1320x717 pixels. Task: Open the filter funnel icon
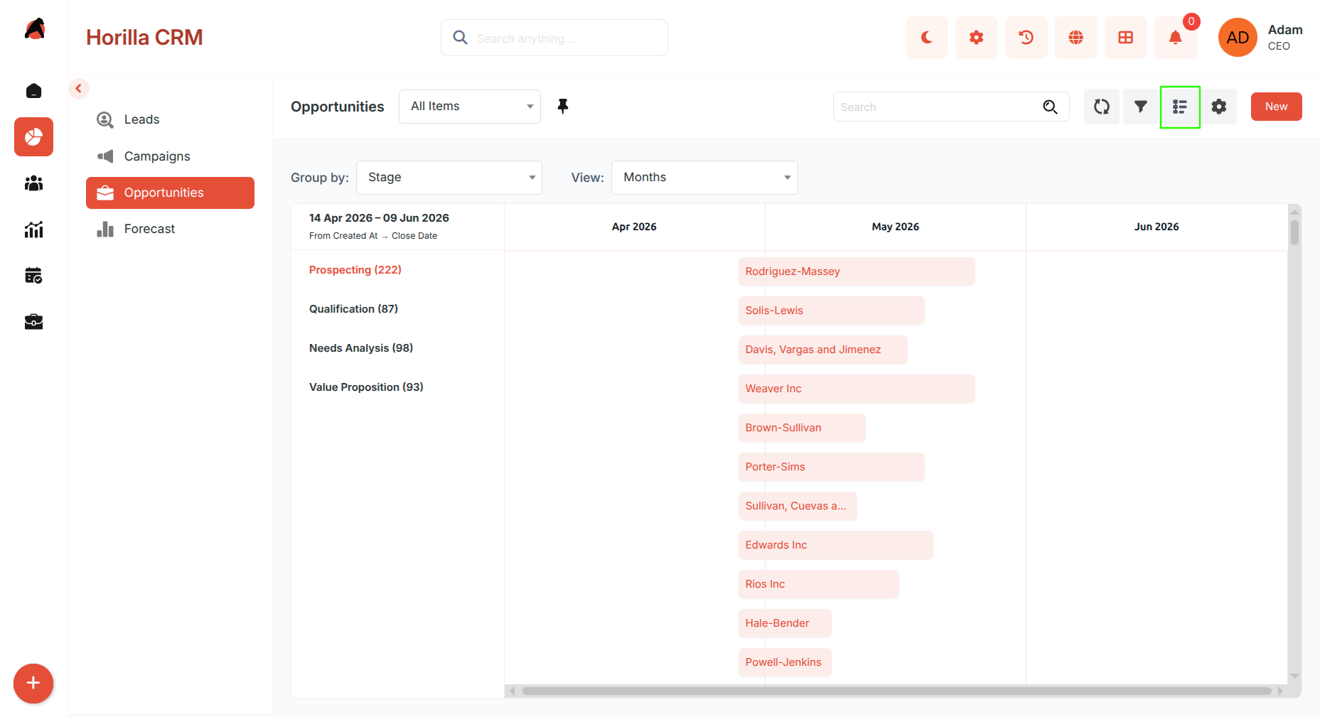(1141, 107)
